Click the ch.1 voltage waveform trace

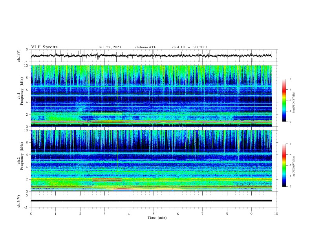tap(151, 56)
